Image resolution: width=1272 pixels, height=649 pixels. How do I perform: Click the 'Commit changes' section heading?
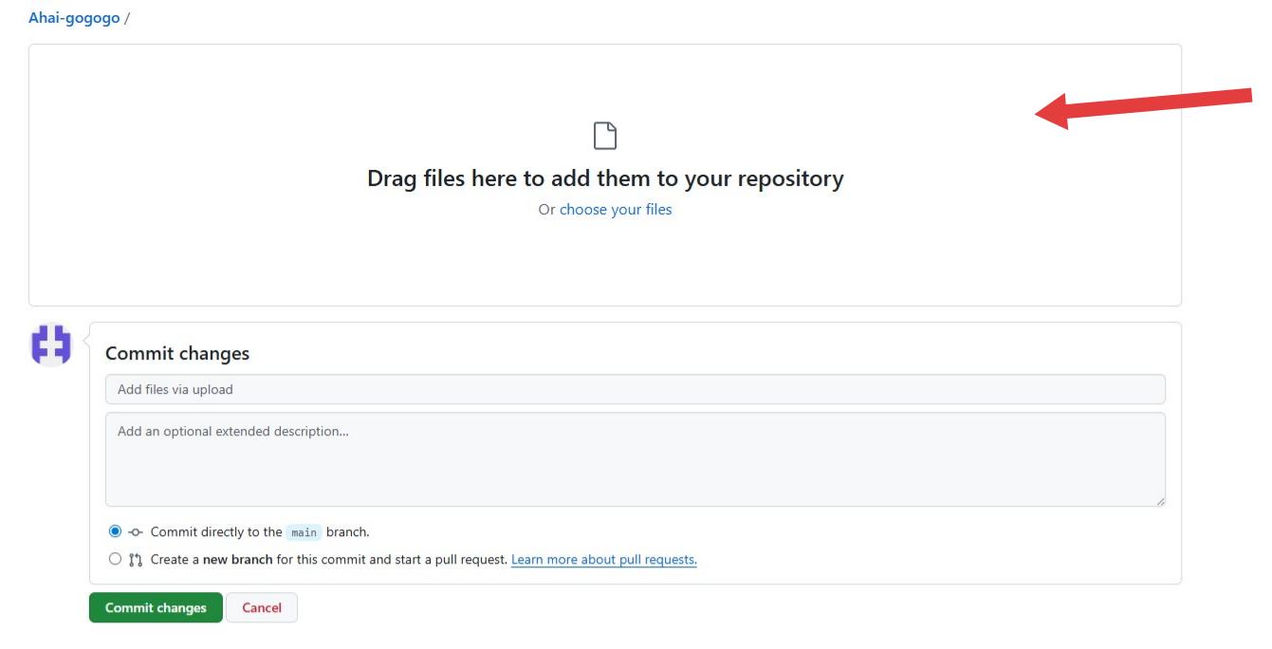[x=177, y=353]
